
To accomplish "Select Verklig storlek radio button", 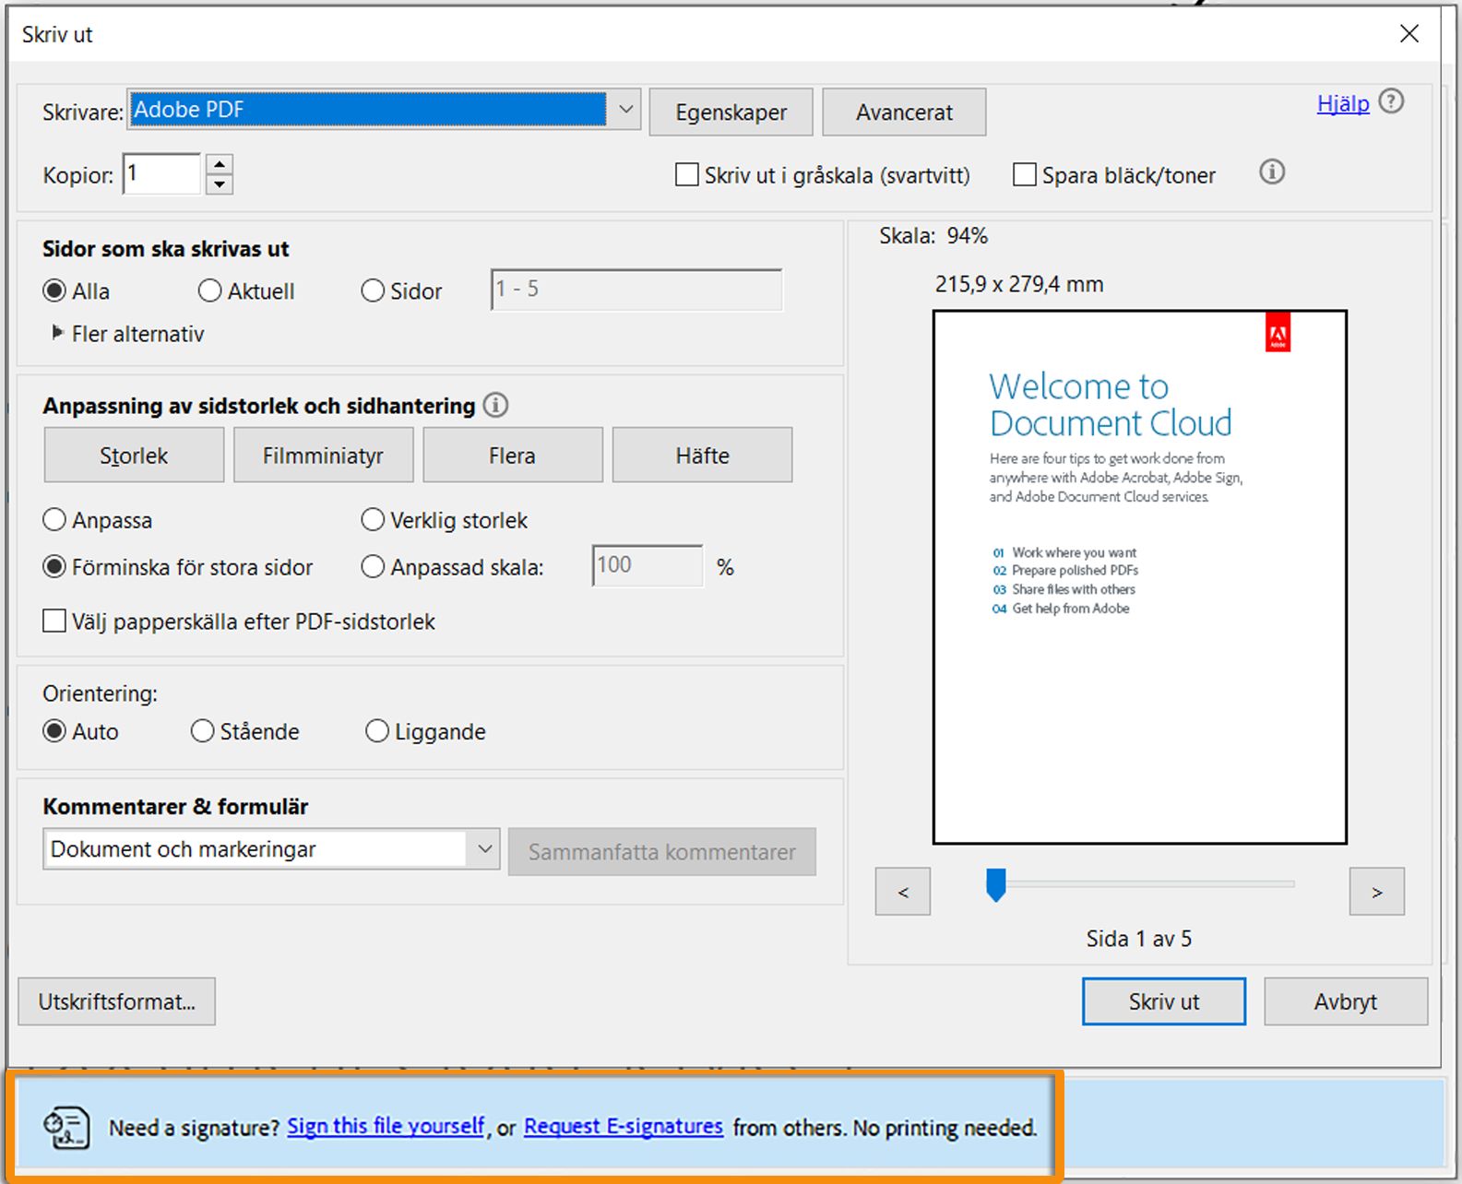I will coord(373,520).
